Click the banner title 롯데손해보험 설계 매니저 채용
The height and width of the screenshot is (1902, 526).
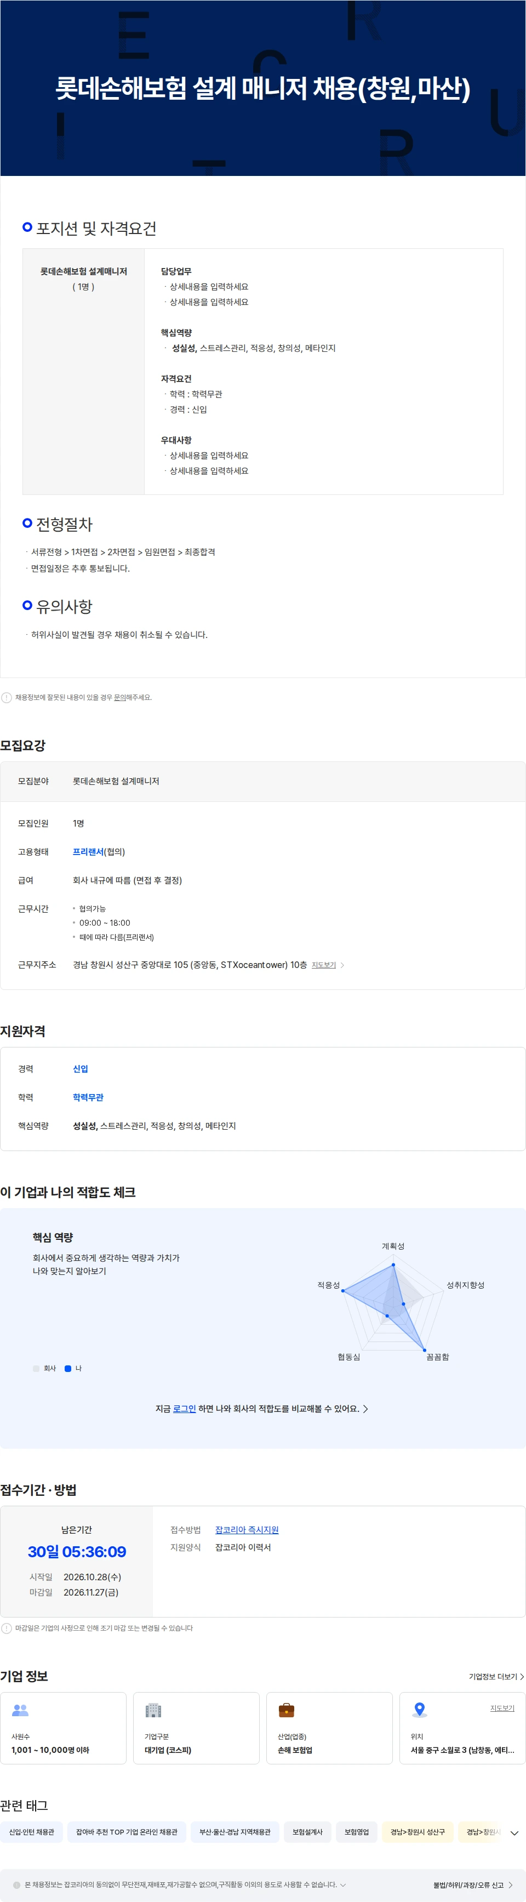point(262,89)
